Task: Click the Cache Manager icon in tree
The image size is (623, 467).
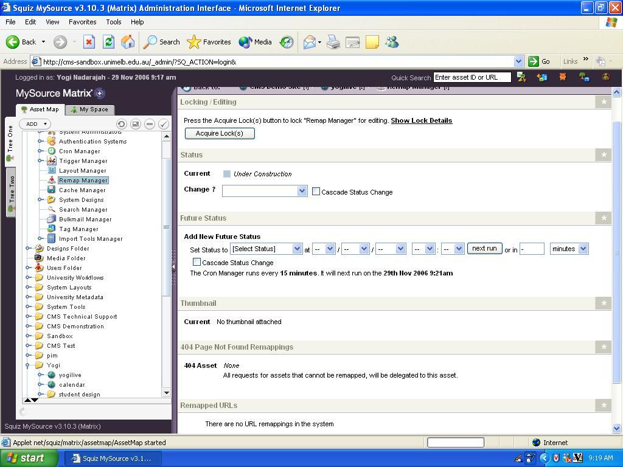Action: [x=52, y=190]
